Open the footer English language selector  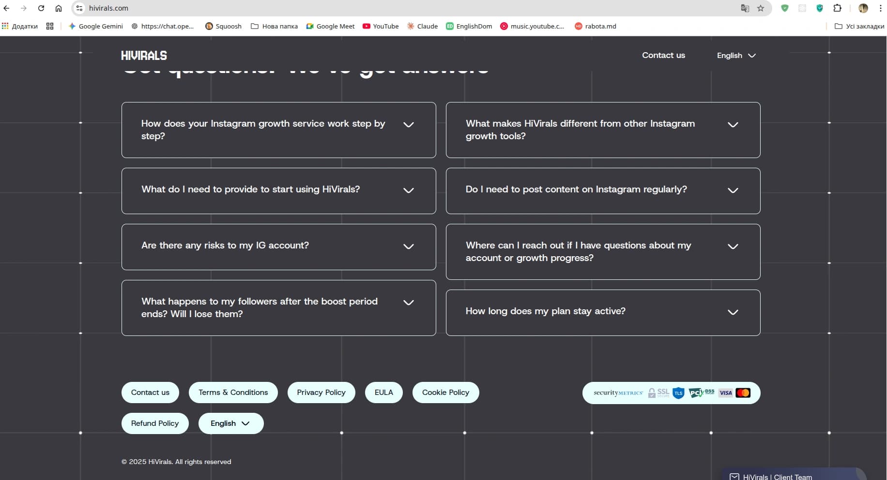coord(231,423)
